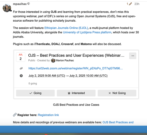147x135 pixels.
Task: Mark Interested with the star button
Action: (76, 93)
